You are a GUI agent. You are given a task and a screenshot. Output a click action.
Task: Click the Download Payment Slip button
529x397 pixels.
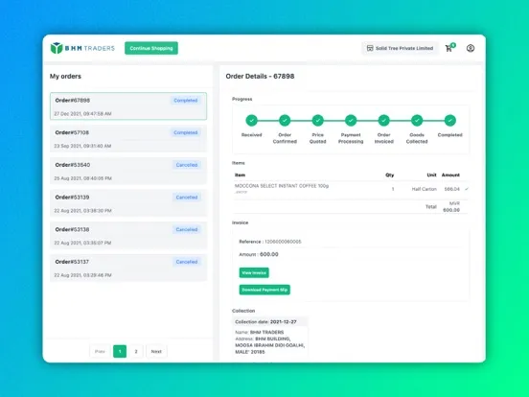pos(264,290)
